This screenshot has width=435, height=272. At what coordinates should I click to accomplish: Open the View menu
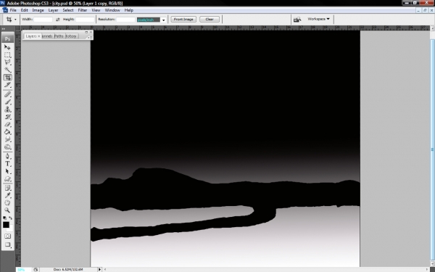point(96,10)
